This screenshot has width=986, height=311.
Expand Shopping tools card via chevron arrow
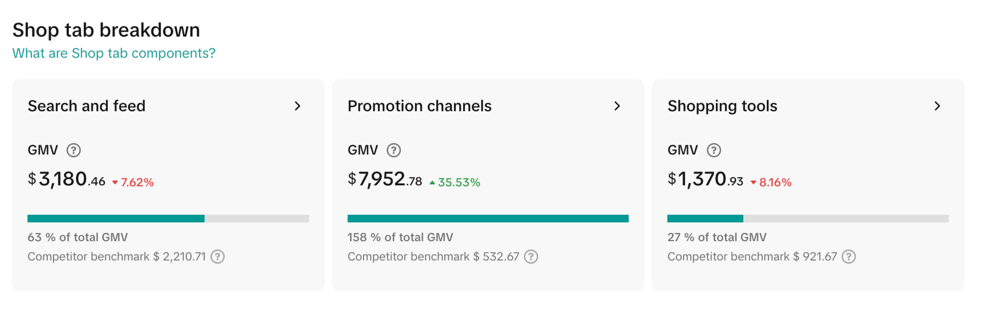(x=937, y=106)
